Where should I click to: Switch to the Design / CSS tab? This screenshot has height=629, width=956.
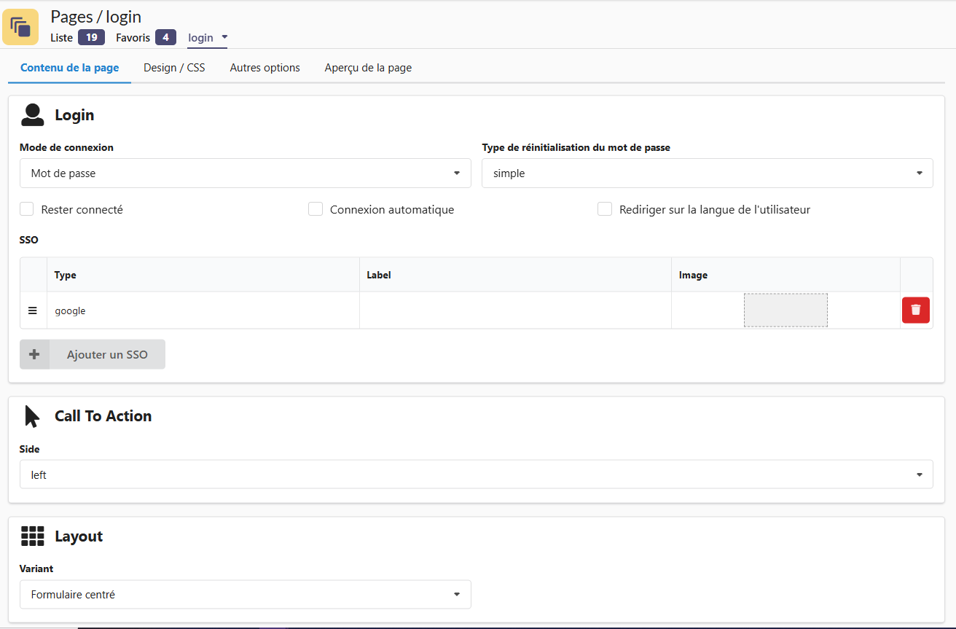[x=174, y=68]
